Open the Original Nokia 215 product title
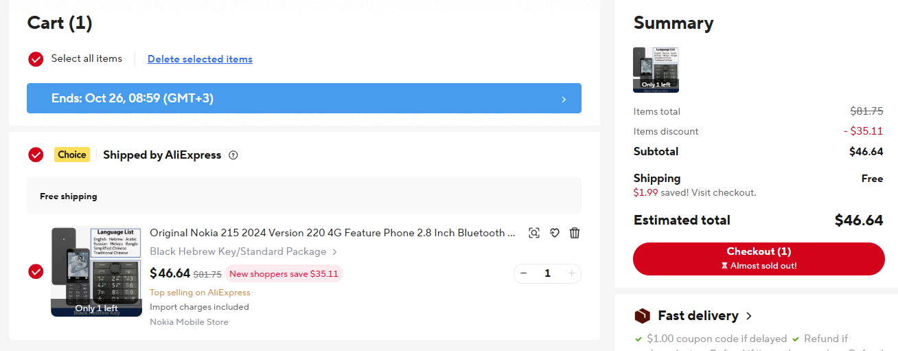The width and height of the screenshot is (898, 351). [x=332, y=233]
